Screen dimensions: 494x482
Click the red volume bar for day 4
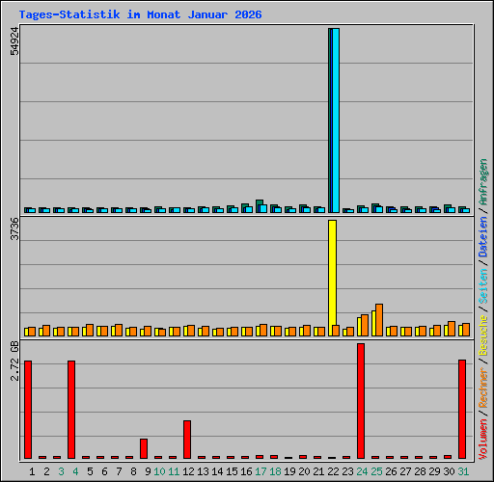click(x=71, y=410)
